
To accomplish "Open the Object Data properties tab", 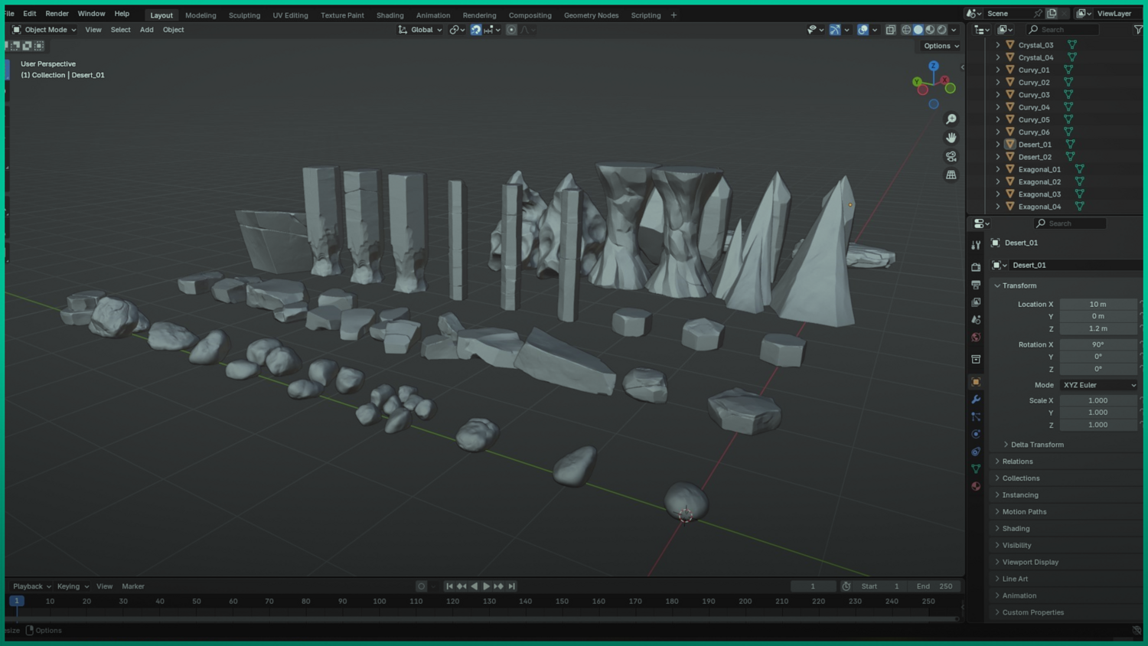I will [x=976, y=469].
